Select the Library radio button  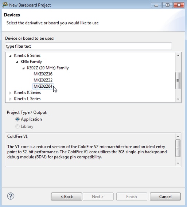tap(17, 127)
